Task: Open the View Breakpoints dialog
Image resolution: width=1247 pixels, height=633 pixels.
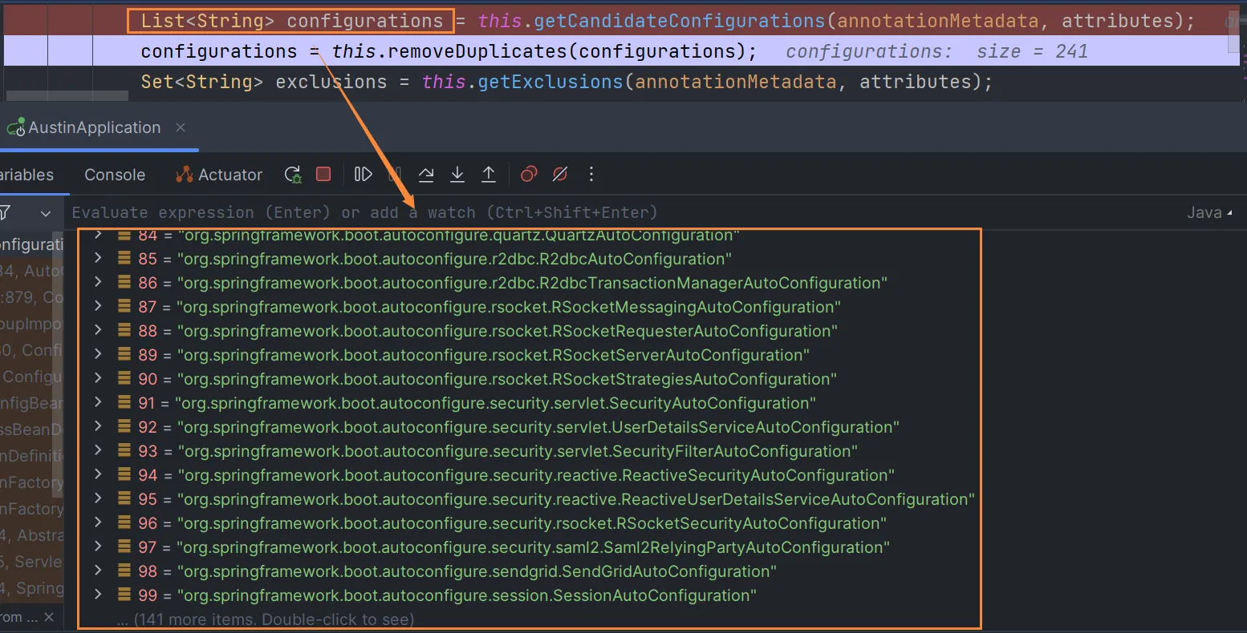Action: (x=529, y=175)
